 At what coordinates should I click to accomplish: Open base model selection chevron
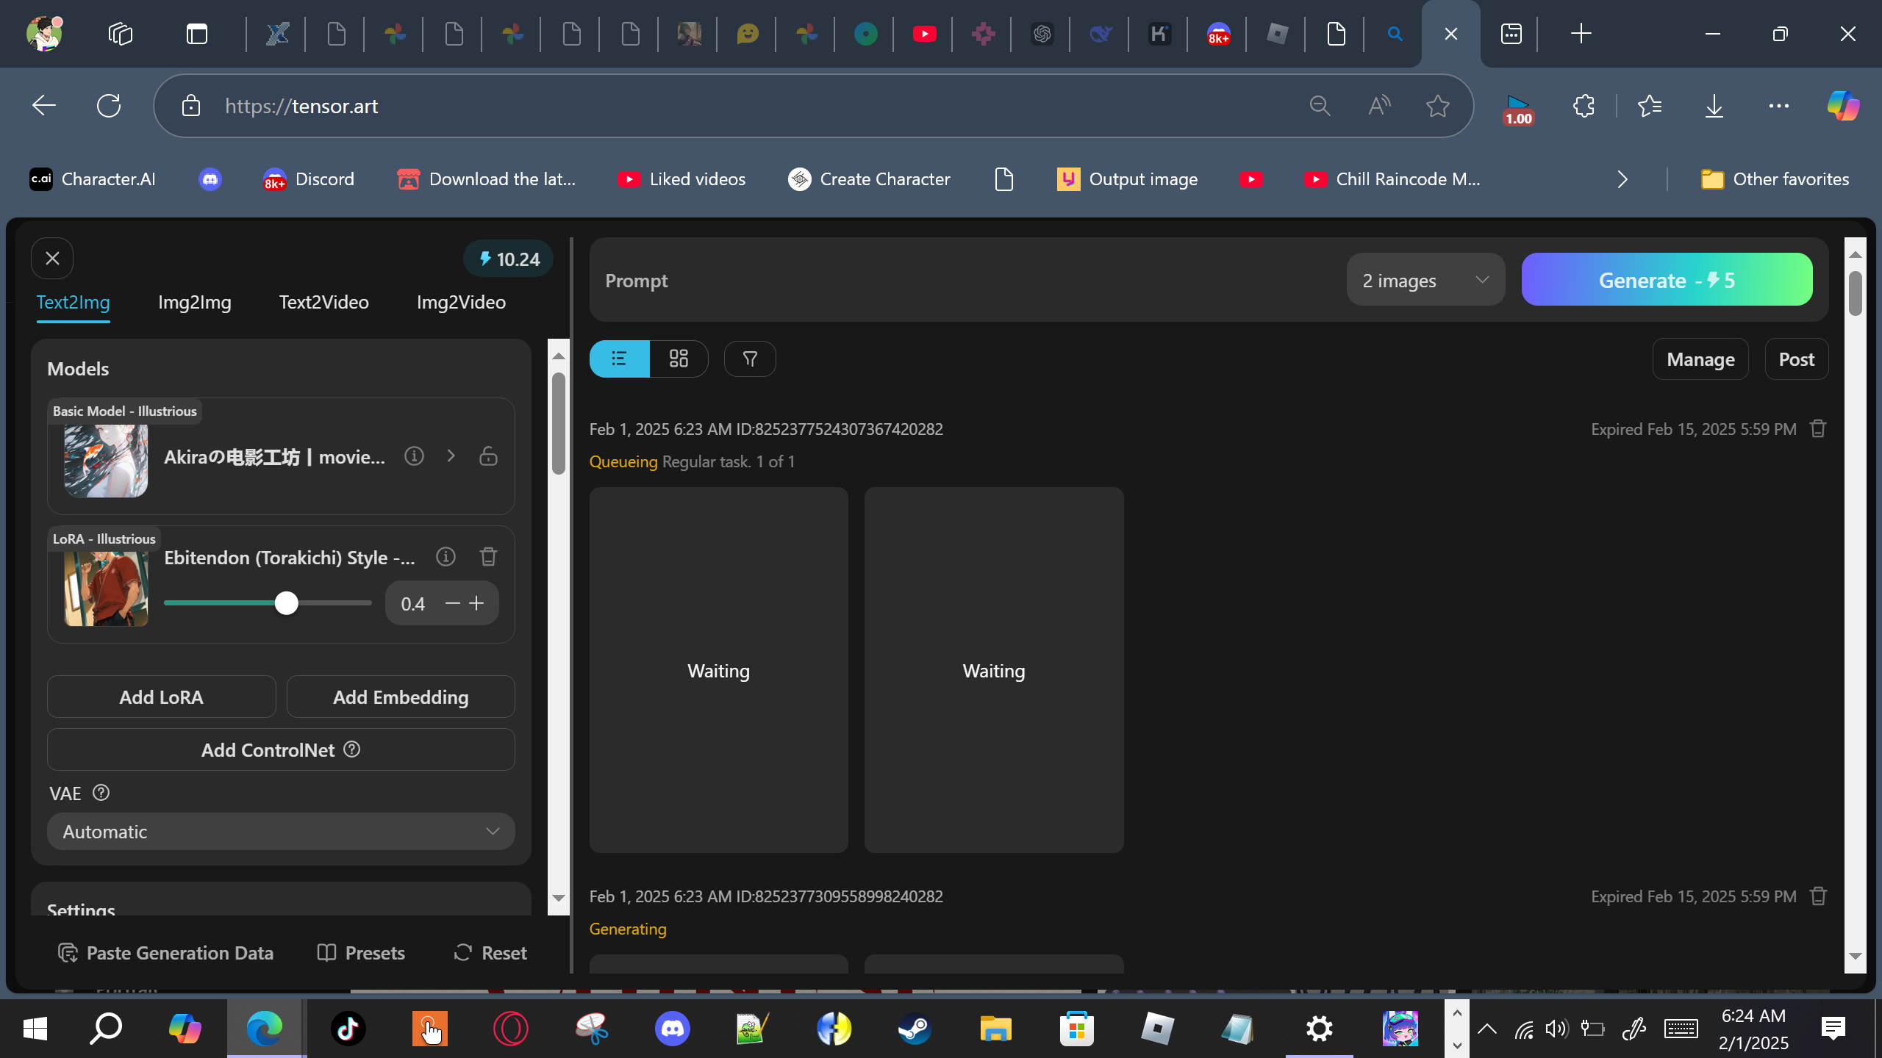pos(451,456)
